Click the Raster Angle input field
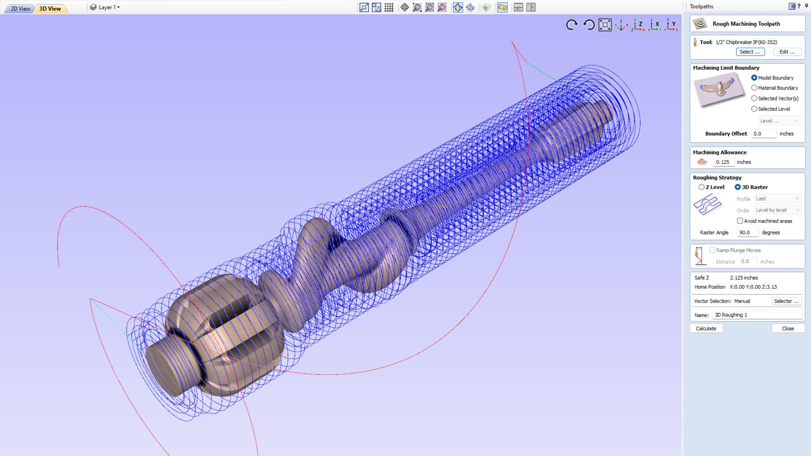Image resolution: width=811 pixels, height=456 pixels. [x=748, y=233]
